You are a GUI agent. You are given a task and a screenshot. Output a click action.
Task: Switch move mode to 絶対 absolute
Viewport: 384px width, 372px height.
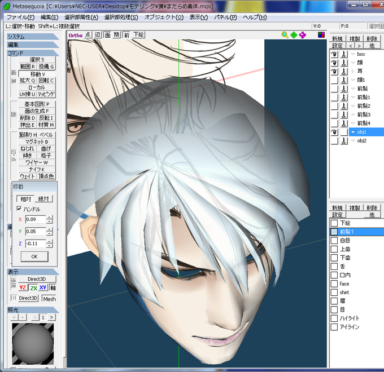click(44, 199)
